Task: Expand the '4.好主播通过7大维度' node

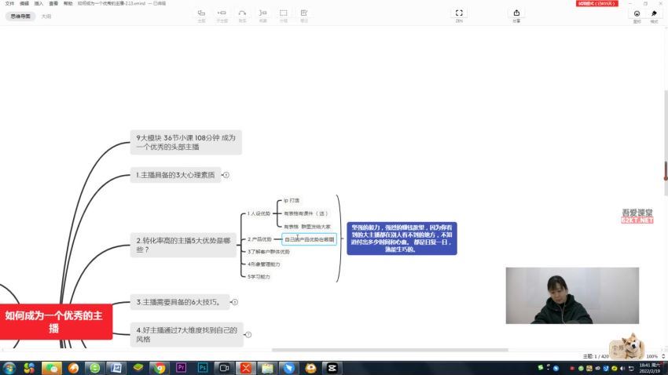Action: tap(248, 334)
